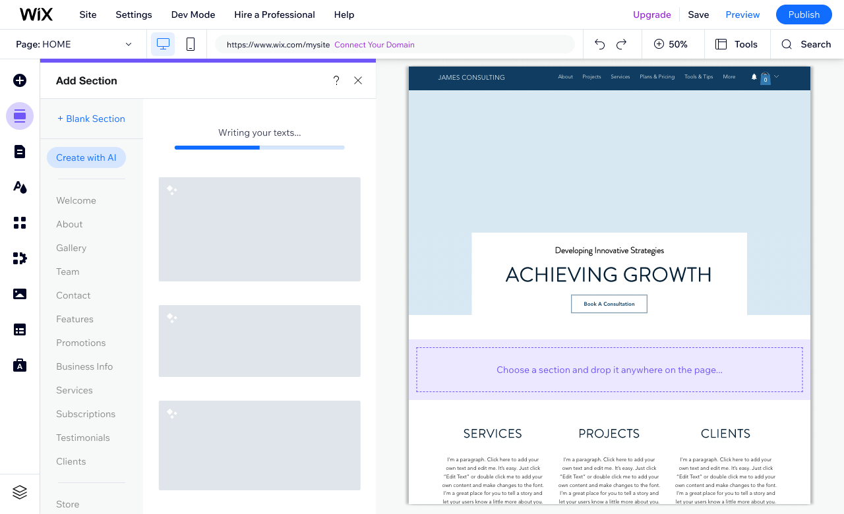The width and height of the screenshot is (844, 514).
Task: Select the Testimonials section category
Action: coord(83,438)
